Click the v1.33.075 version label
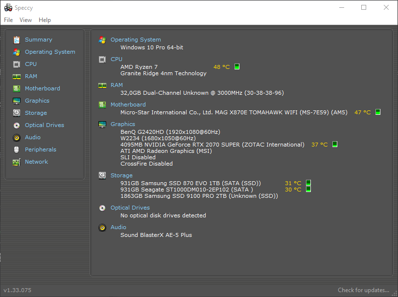The width and height of the screenshot is (398, 297). pos(18,290)
